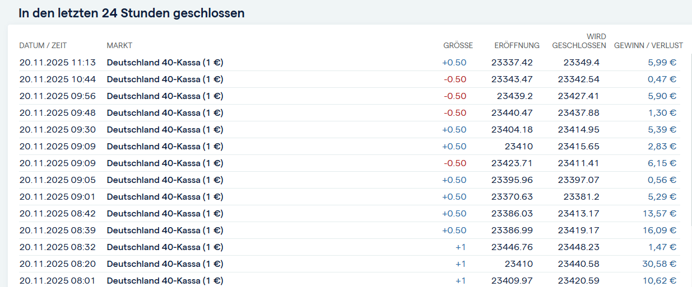The image size is (692, 287).
Task: Click the MARKT column header
Action: [119, 45]
